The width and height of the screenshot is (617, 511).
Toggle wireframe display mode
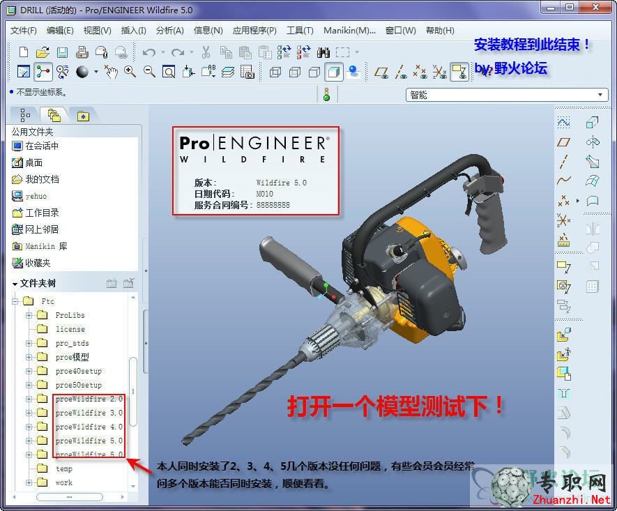point(275,72)
